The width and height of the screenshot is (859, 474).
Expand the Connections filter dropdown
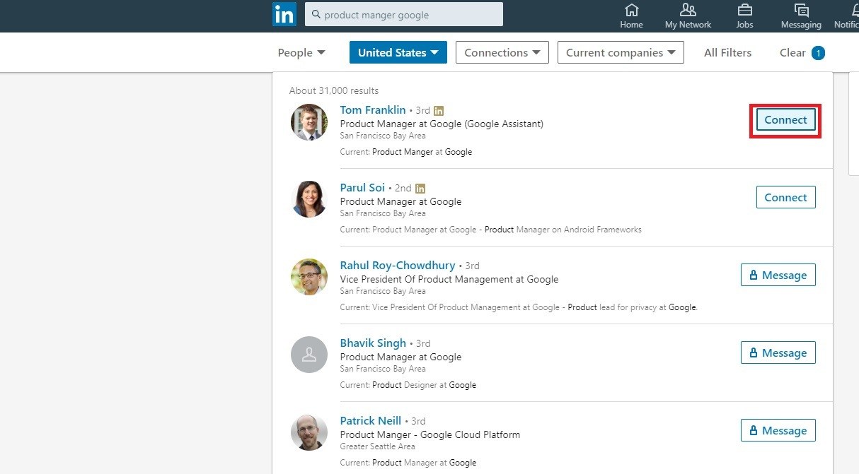pos(502,52)
